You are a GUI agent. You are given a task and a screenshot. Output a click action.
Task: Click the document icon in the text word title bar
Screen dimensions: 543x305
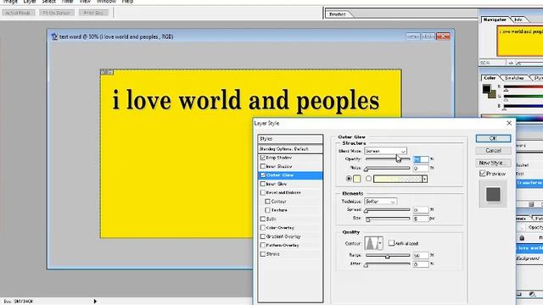tap(54, 36)
